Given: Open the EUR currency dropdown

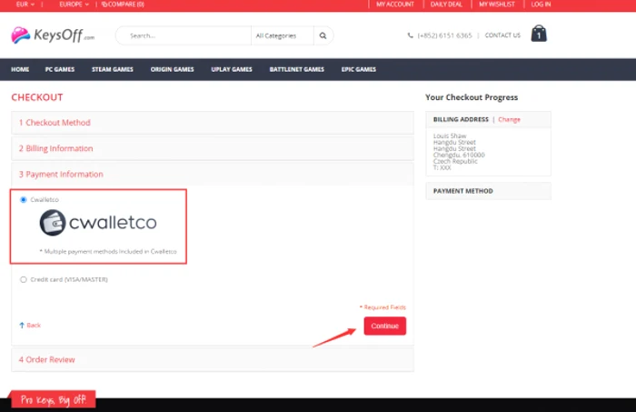Looking at the screenshot, I should (25, 5).
